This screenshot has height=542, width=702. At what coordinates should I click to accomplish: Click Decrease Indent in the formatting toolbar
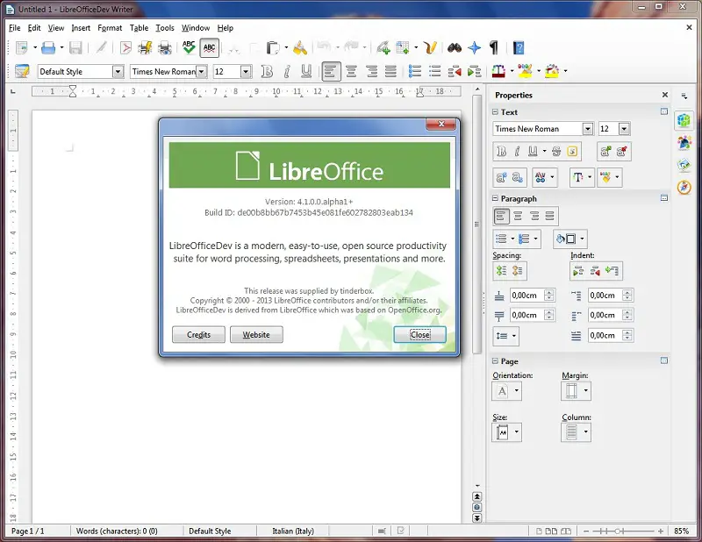(x=455, y=71)
